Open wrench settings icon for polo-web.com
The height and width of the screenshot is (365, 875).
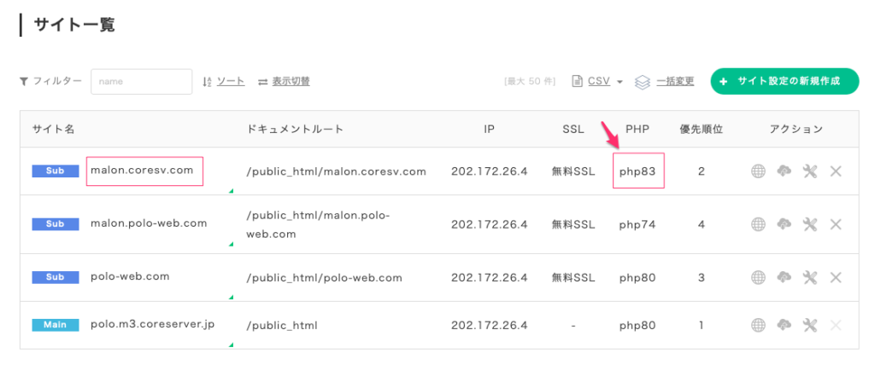pos(810,277)
